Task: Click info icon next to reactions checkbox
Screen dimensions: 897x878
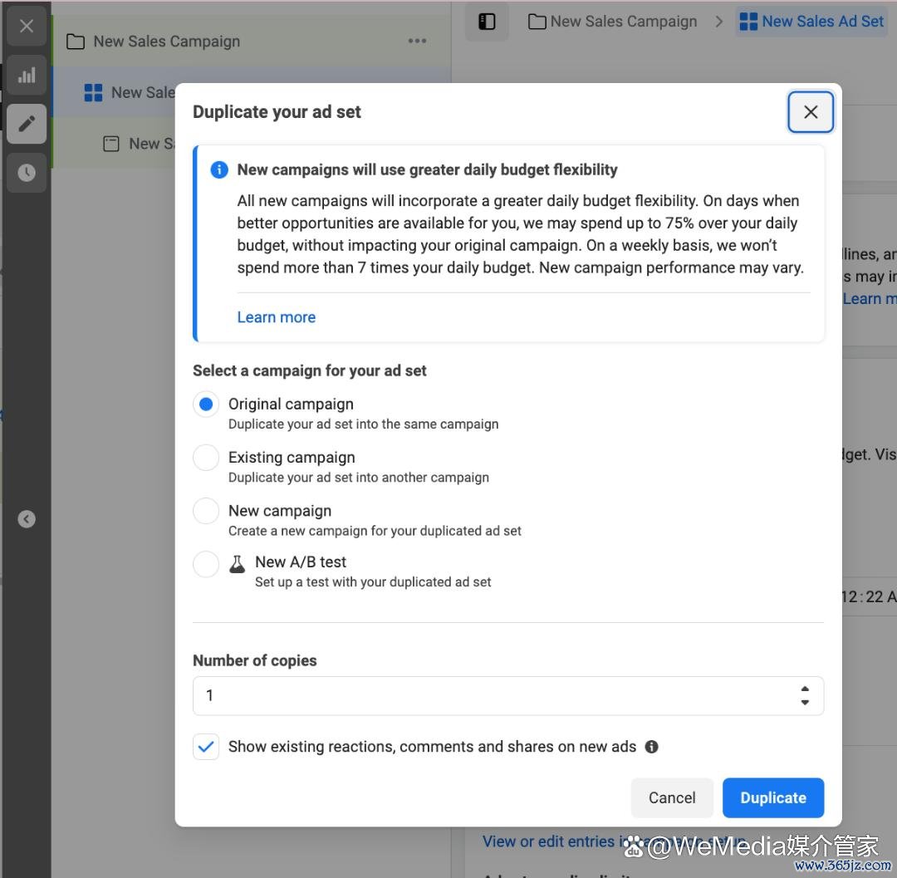Action: [x=652, y=747]
